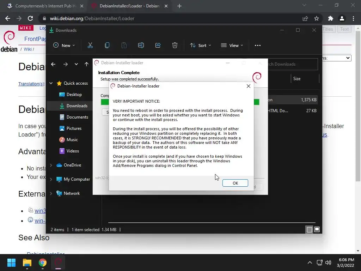Open a new Chrome tab
The width and height of the screenshot is (361, 271).
179,6
